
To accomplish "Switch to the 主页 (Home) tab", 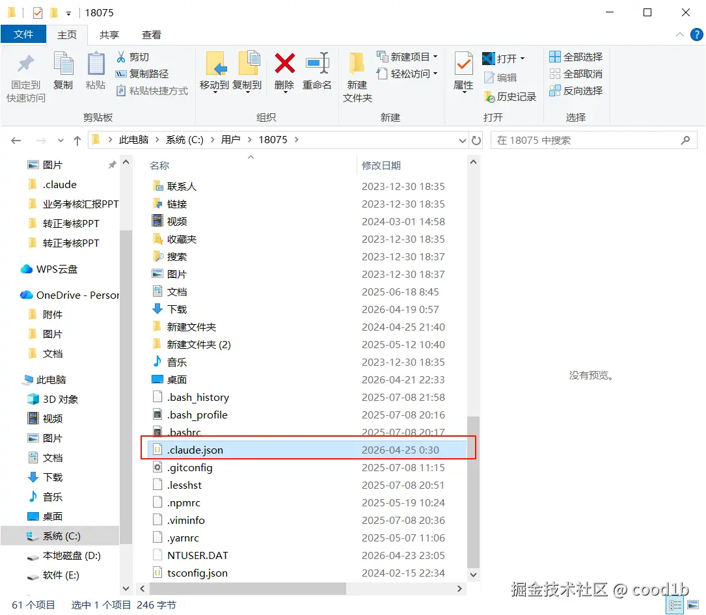I will click(x=66, y=34).
